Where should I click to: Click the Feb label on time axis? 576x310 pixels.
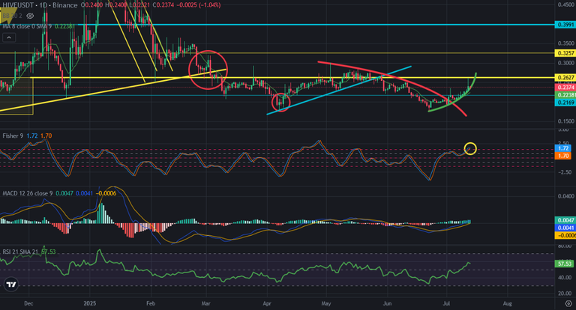pos(151,303)
